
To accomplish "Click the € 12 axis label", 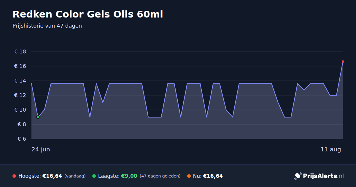I will [x=20, y=95].
